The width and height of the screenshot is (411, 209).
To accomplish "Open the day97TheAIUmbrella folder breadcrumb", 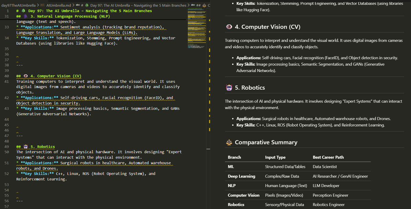I will (x=18, y=5).
